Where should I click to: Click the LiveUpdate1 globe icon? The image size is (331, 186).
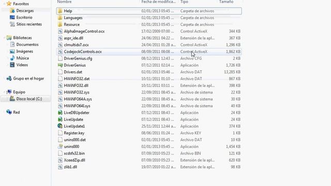coord(60,126)
